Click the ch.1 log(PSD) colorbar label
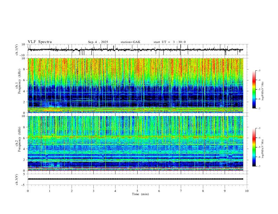 (x=263, y=91)
